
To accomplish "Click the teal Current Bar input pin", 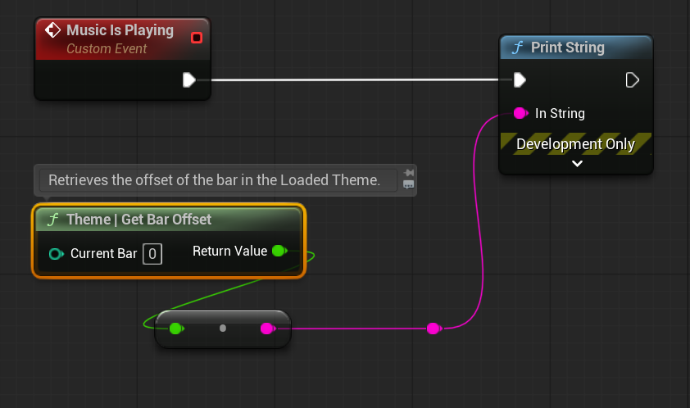I will [56, 254].
